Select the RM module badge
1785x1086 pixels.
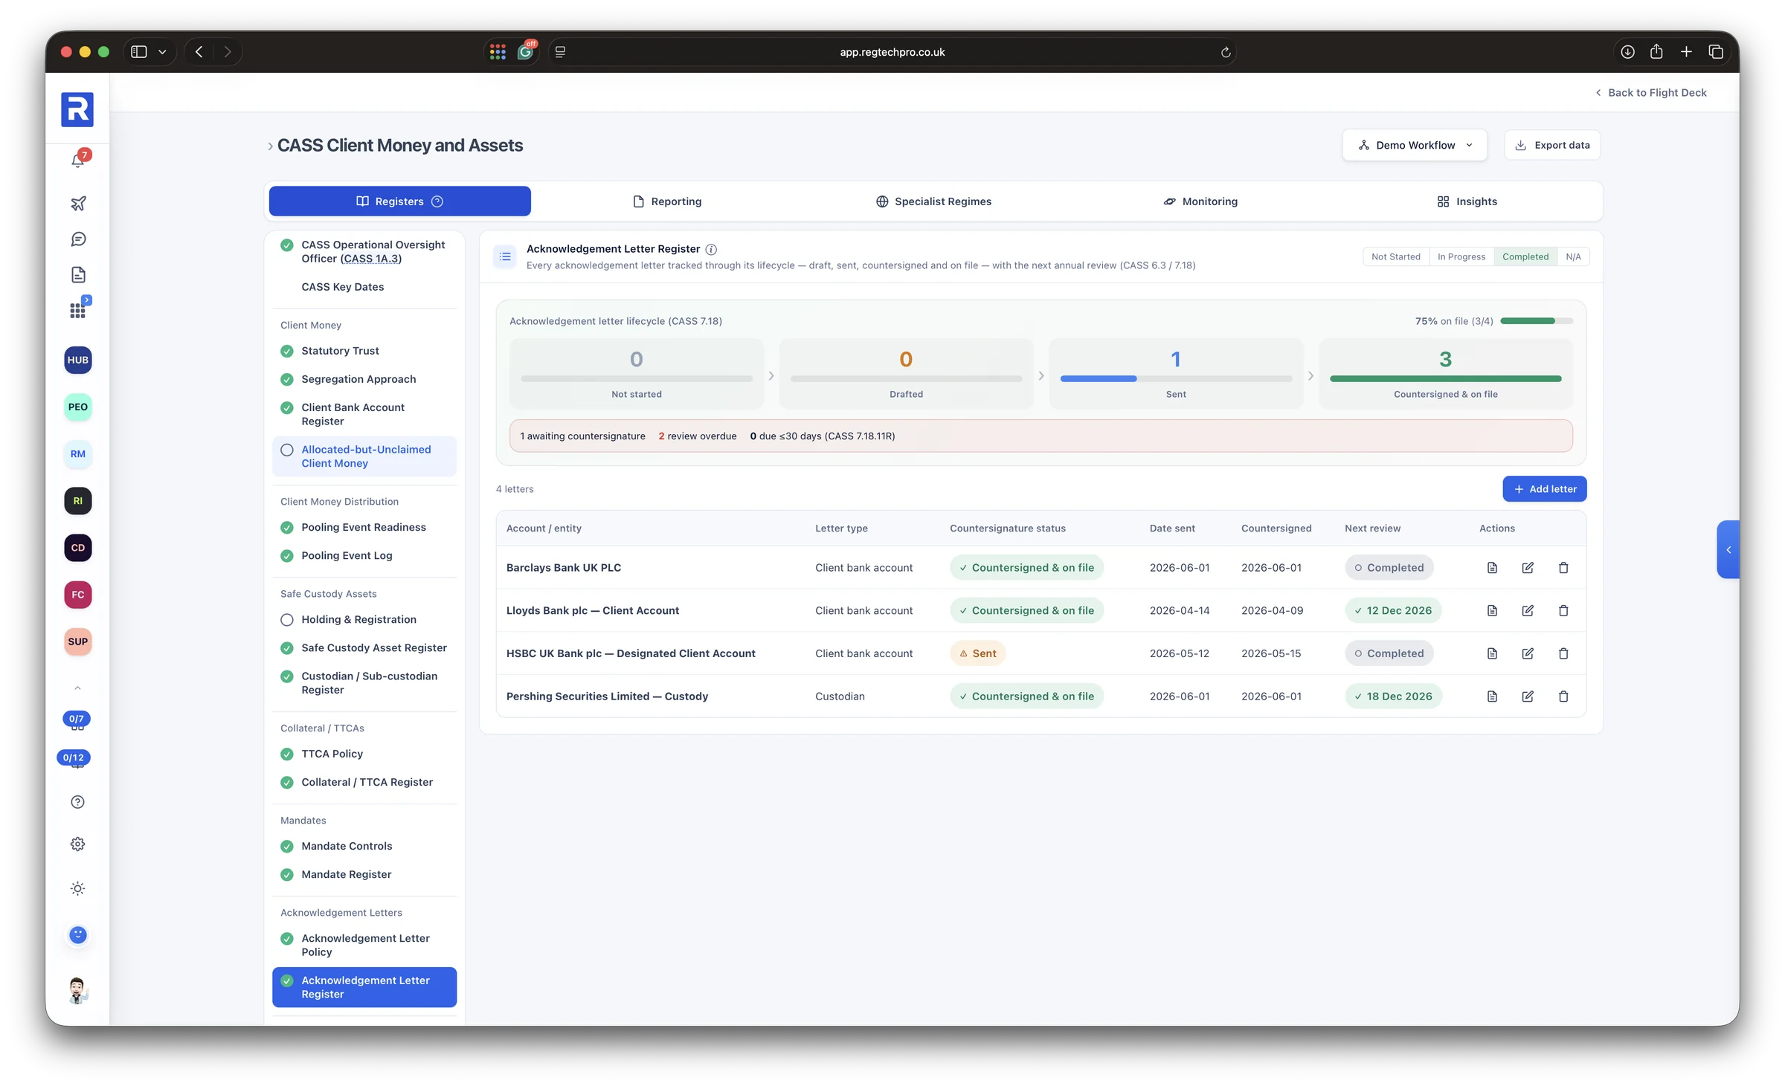(x=78, y=454)
